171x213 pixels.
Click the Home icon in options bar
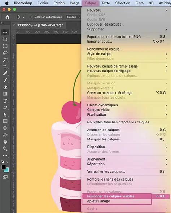click(7, 17)
